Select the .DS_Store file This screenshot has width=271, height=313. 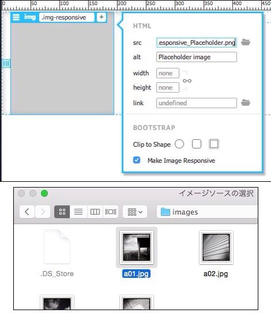(57, 247)
